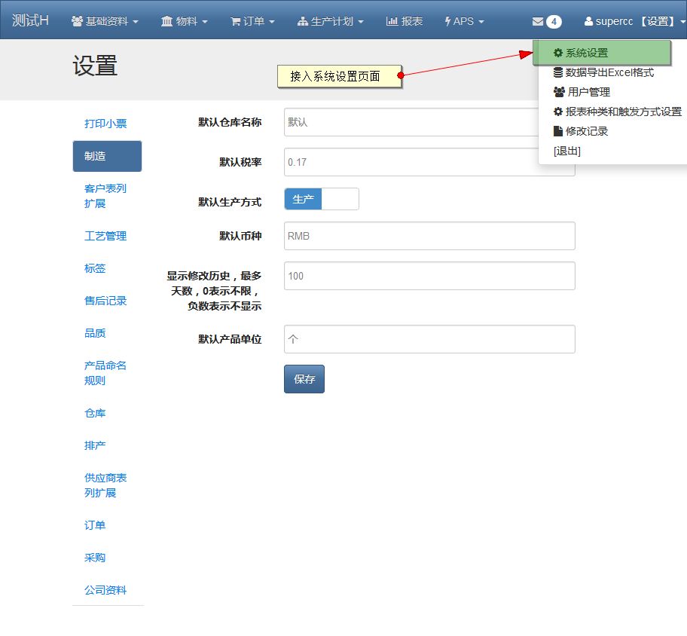The height and width of the screenshot is (636, 687).
Task: Click the shopping cart icon for 订单
Action: tap(235, 21)
